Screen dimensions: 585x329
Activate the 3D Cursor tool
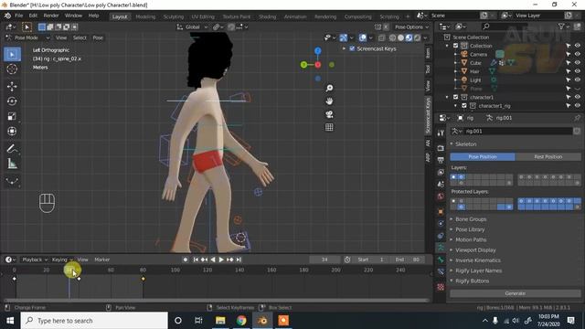coord(12,69)
